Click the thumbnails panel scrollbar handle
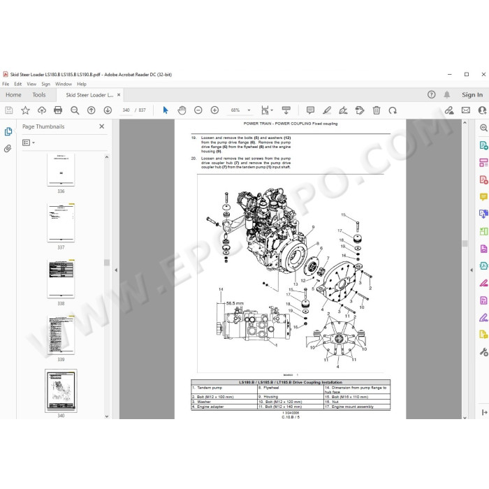Image resolution: width=489 pixels, height=489 pixels. 107,263
